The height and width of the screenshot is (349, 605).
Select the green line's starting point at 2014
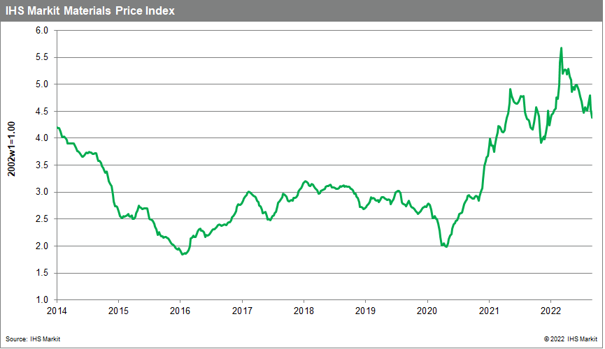pos(57,128)
